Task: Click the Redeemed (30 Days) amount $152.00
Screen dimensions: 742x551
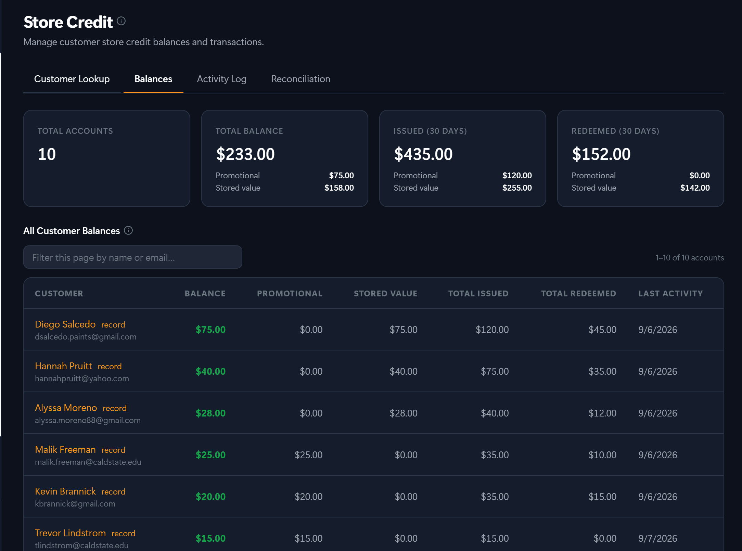Action: [601, 154]
